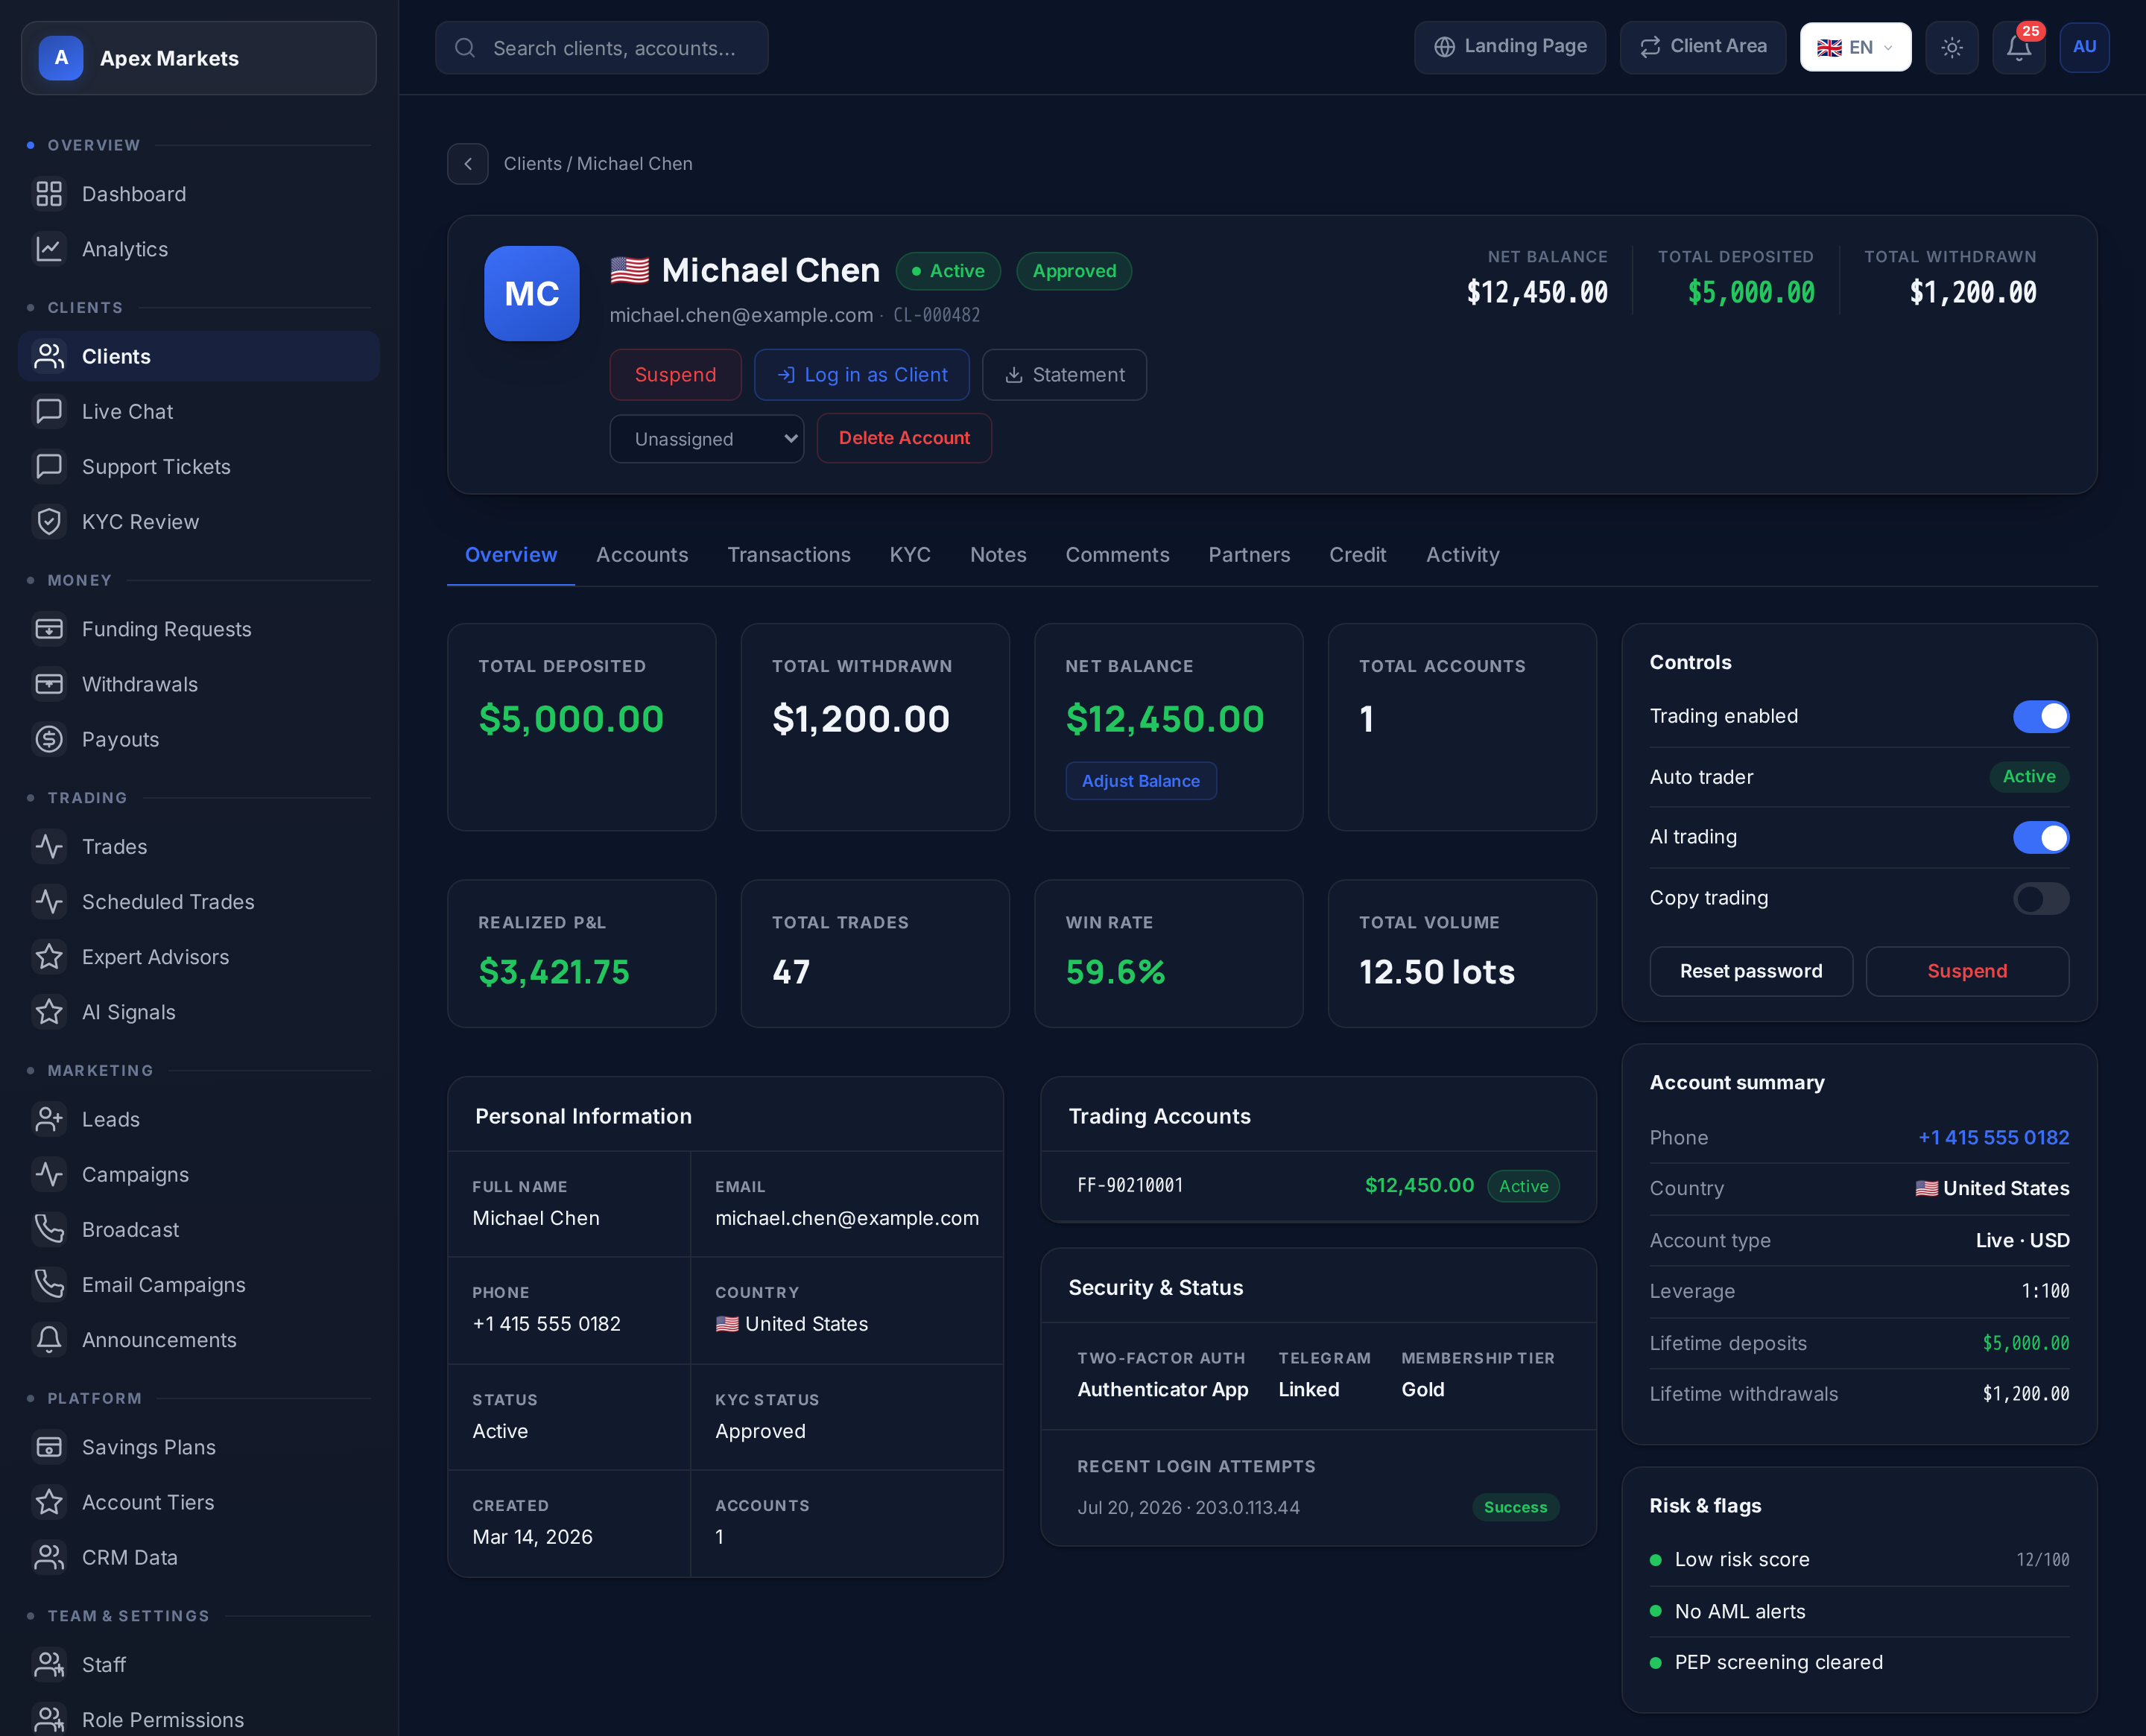Open the Client Area link
This screenshot has width=2146, height=1736.
[x=1703, y=47]
